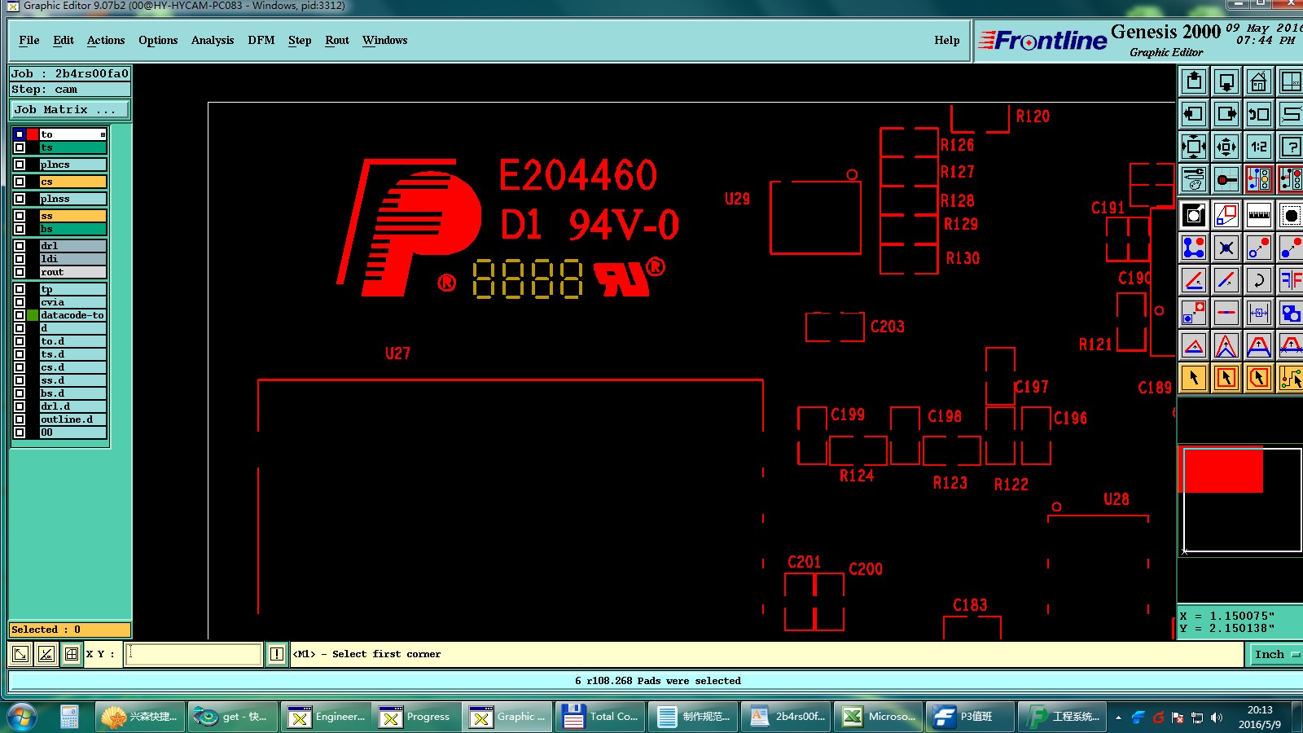The width and height of the screenshot is (1303, 733).
Task: Select the three connected blue-red dots icon
Action: tap(1194, 248)
